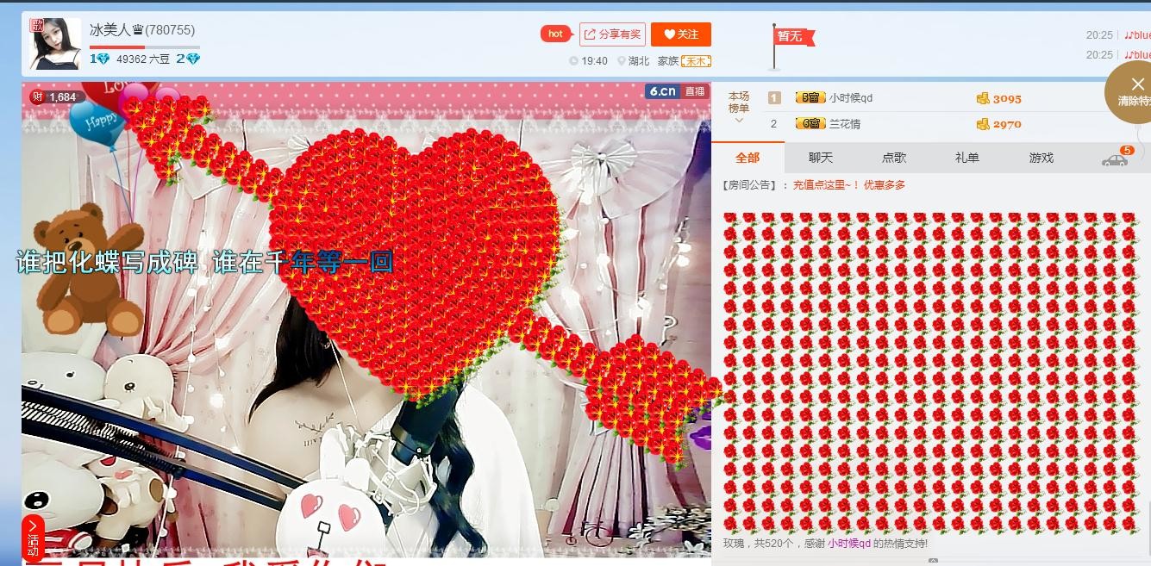Click the gold coins icon beside 3095
The image size is (1151, 566).
click(983, 98)
